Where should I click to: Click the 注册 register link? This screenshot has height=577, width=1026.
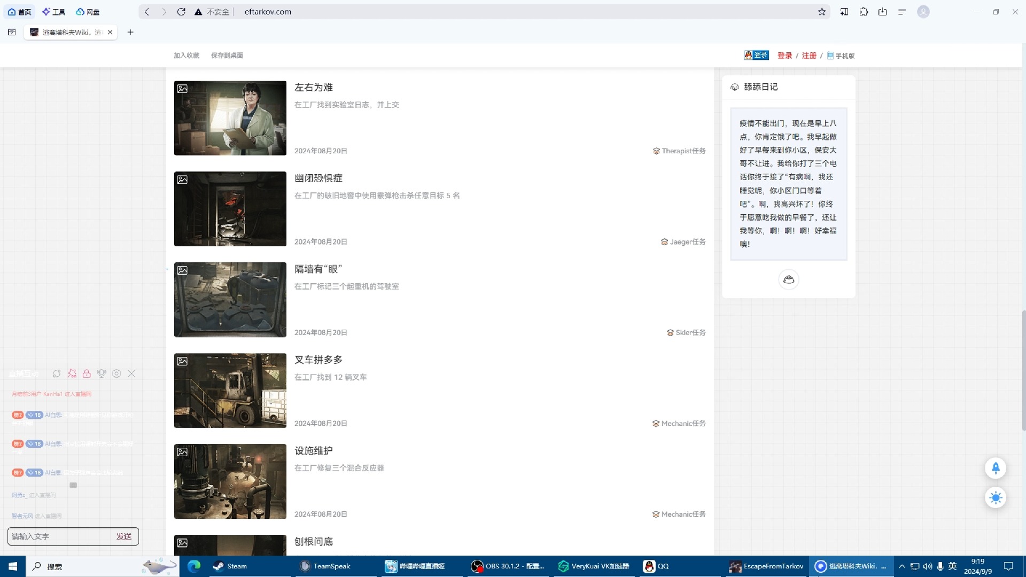[809, 56]
